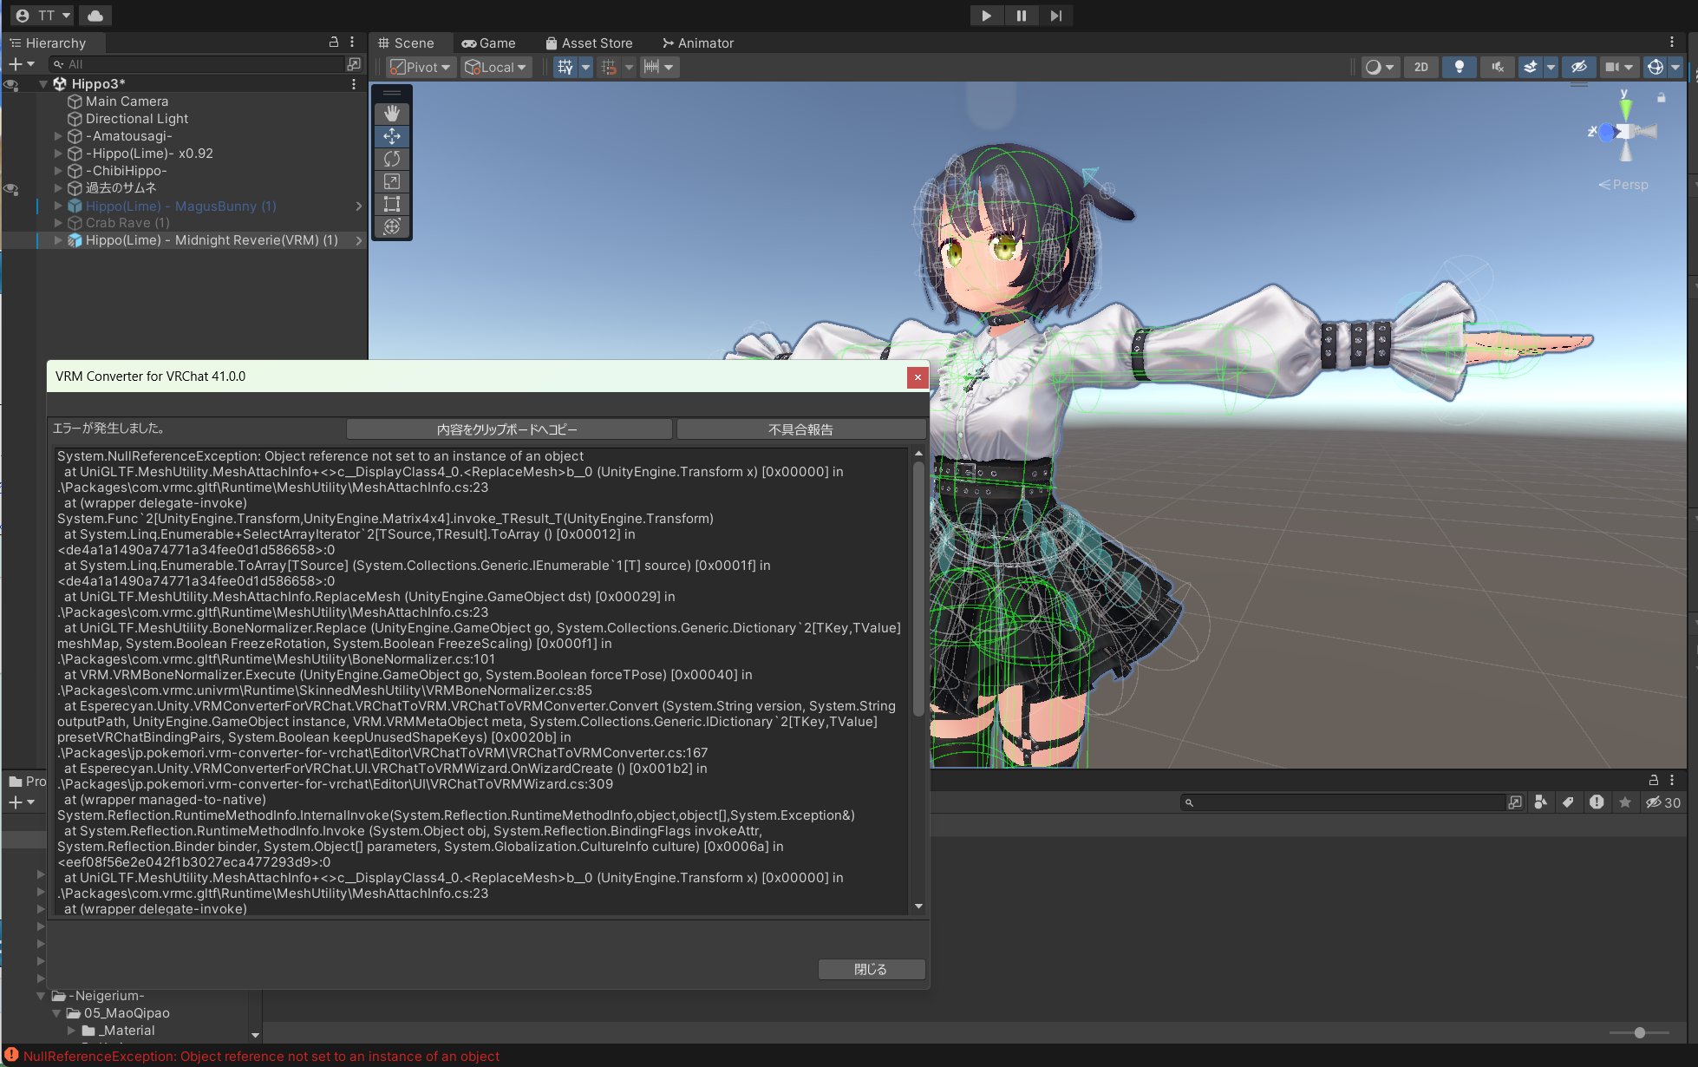Switch to the Animator tab
This screenshot has height=1067, width=1698.
point(697,43)
